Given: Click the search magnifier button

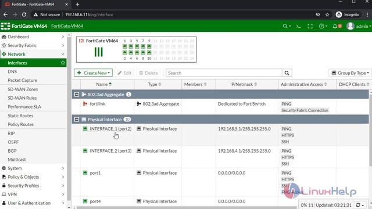Looking at the screenshot, I should tap(287, 73).
